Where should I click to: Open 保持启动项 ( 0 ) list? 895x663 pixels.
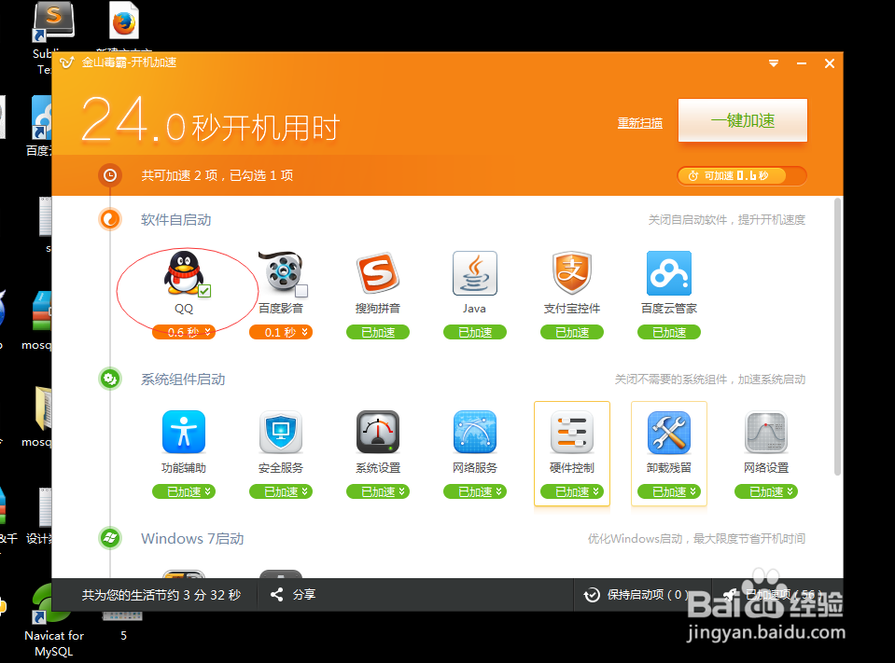(x=636, y=595)
